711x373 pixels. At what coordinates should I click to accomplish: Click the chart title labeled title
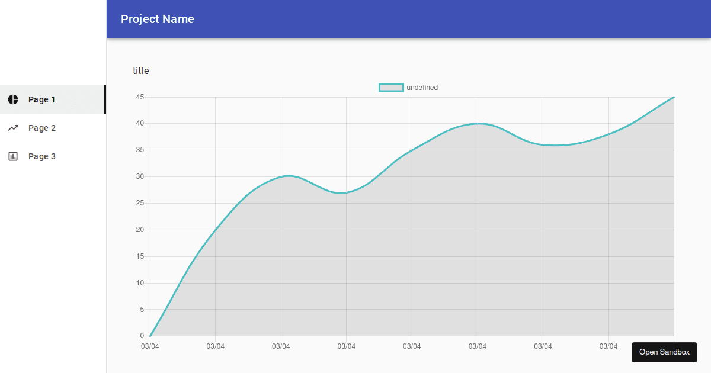(x=141, y=70)
